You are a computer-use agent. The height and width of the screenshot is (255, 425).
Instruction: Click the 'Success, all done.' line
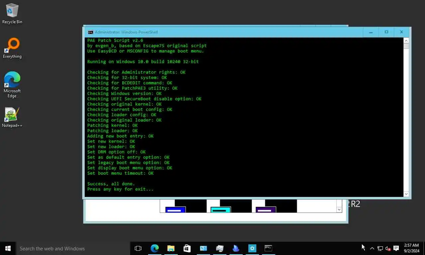pyautogui.click(x=111, y=184)
